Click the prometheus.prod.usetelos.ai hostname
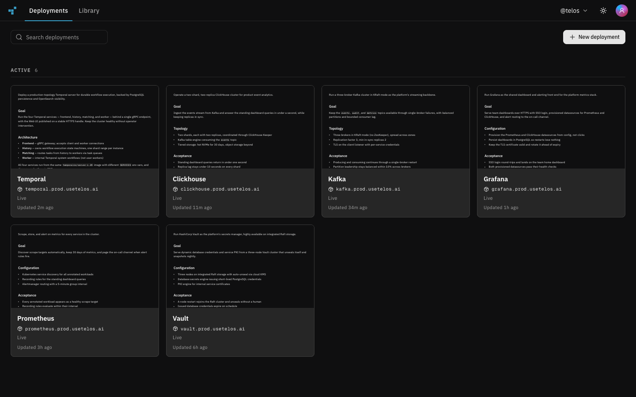This screenshot has width=636, height=397. (x=64, y=329)
